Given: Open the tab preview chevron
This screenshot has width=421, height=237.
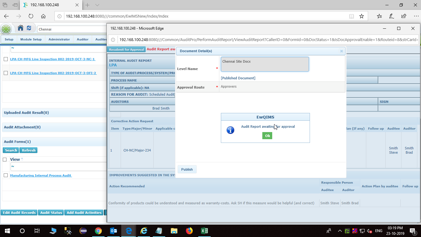Looking at the screenshot, I should tap(97, 5).
